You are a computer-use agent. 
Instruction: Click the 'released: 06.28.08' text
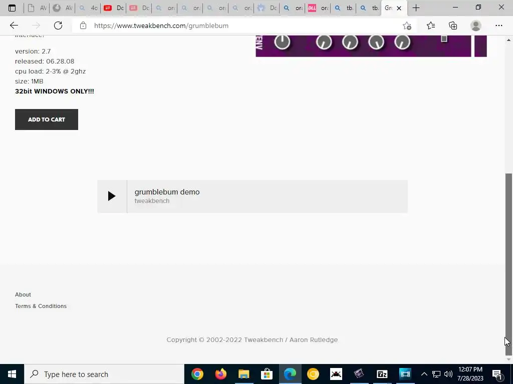click(x=45, y=61)
